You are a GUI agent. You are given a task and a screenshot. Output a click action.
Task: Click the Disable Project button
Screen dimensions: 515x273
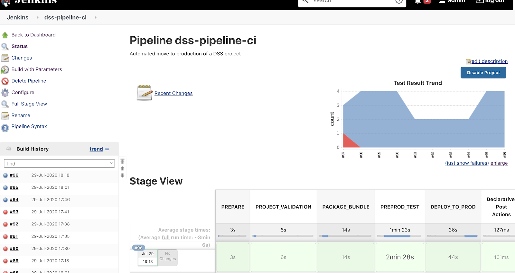483,73
